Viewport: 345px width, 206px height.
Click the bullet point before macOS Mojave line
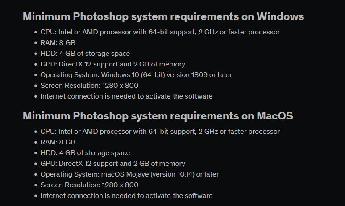pos(35,174)
